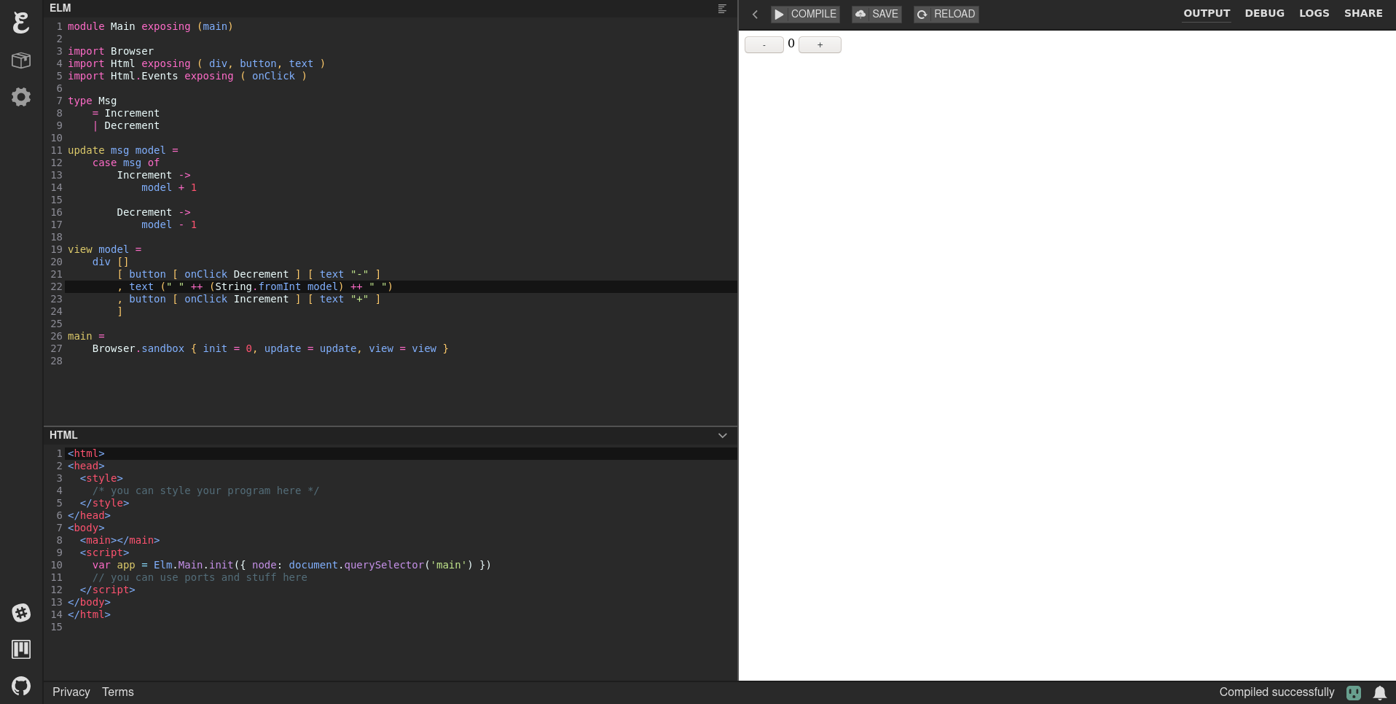1396x704 pixels.
Task: Click the 'case msg of' line
Action: pos(126,163)
